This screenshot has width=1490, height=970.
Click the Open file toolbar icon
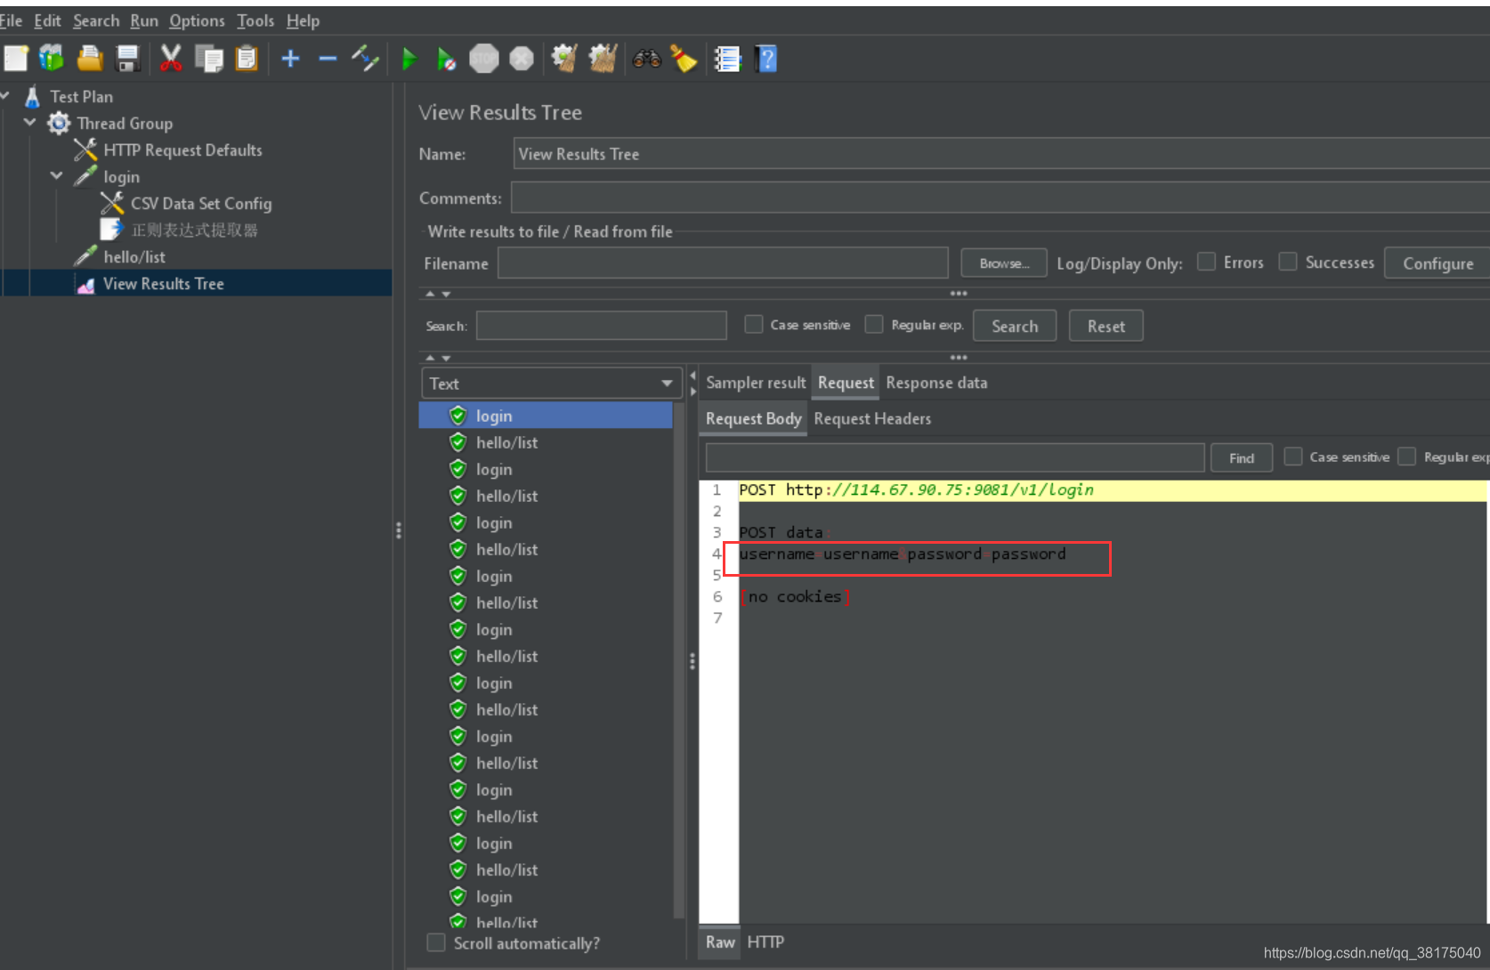pyautogui.click(x=90, y=59)
